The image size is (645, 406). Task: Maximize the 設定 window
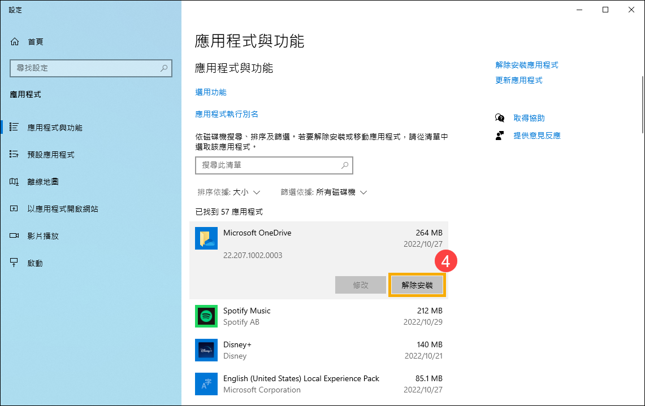605,10
